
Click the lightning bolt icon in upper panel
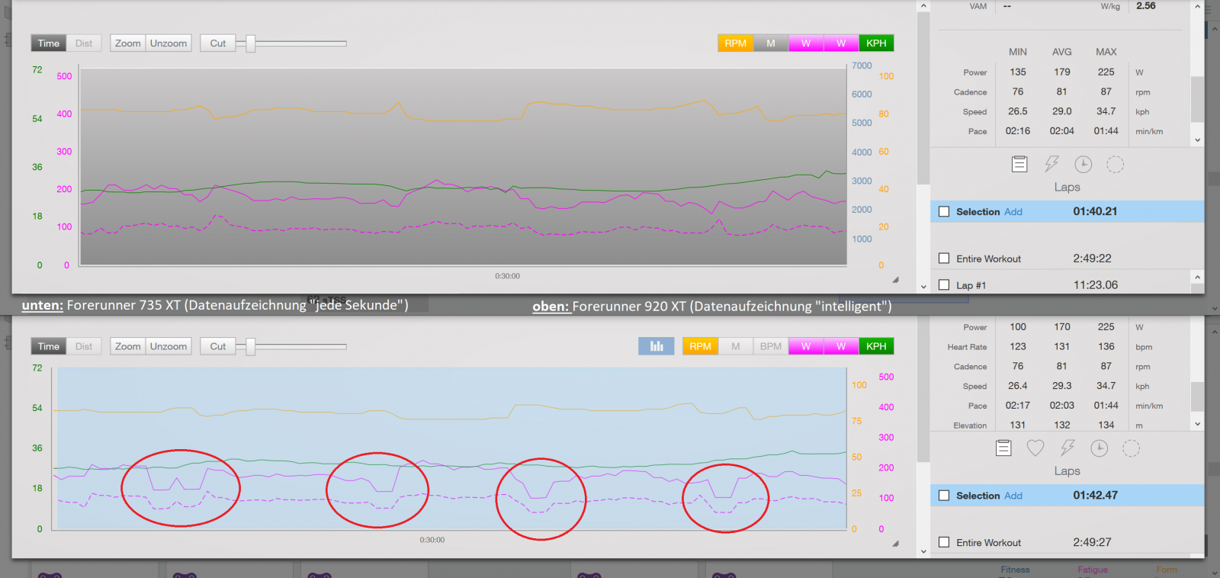[1051, 164]
